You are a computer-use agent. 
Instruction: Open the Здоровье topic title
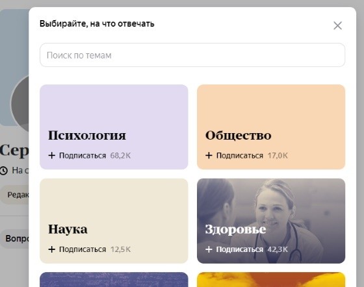235,229
